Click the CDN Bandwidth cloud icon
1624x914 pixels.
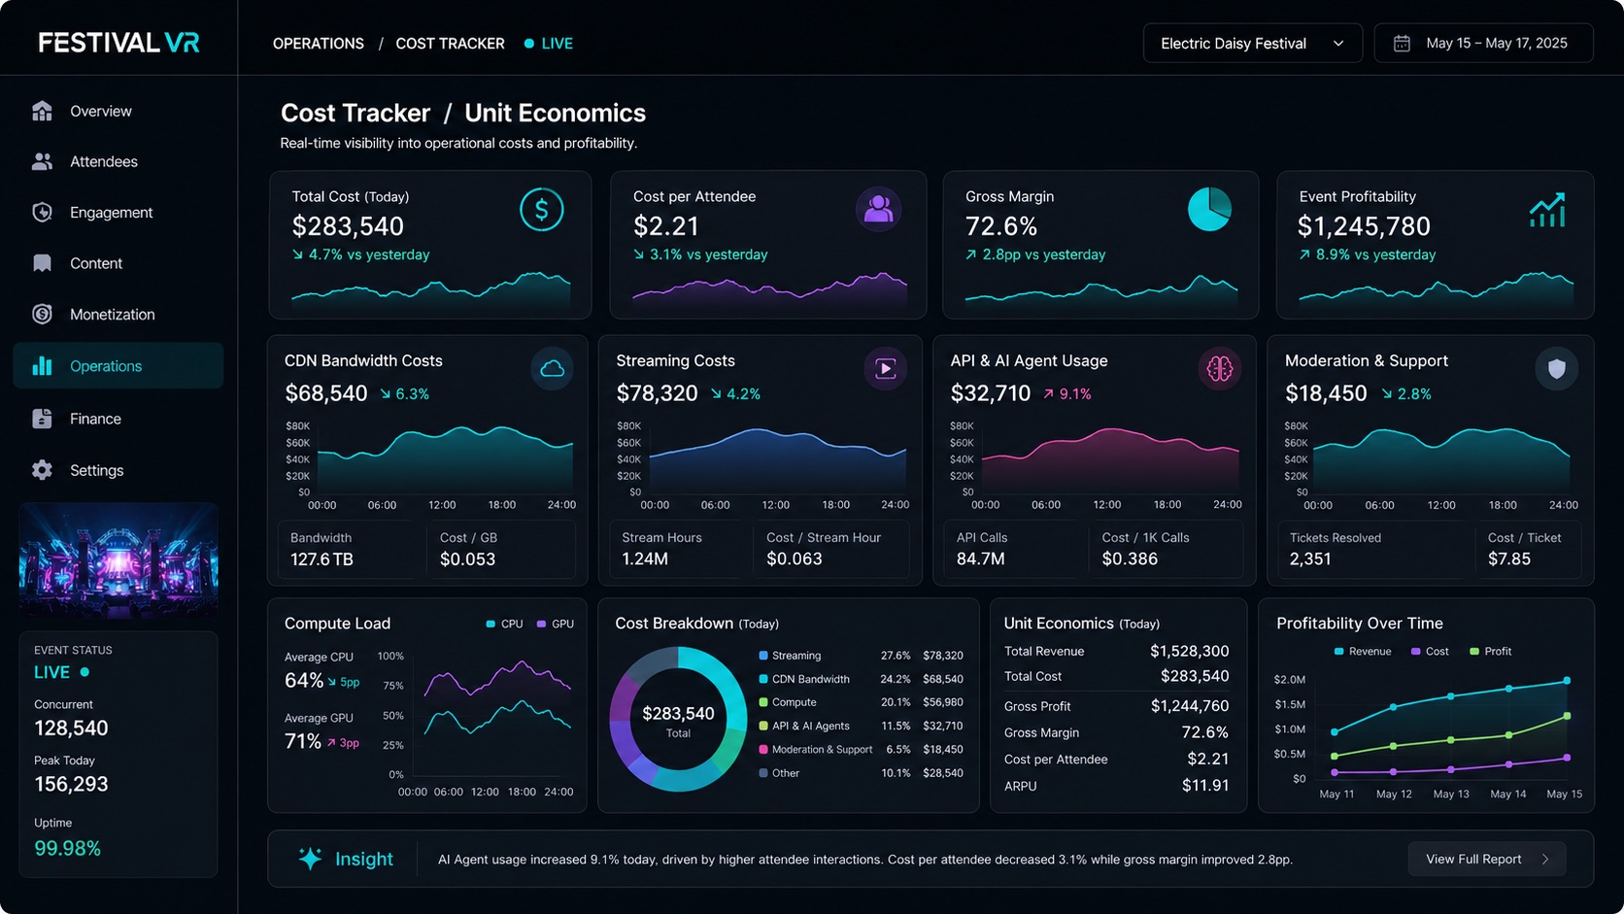click(552, 369)
